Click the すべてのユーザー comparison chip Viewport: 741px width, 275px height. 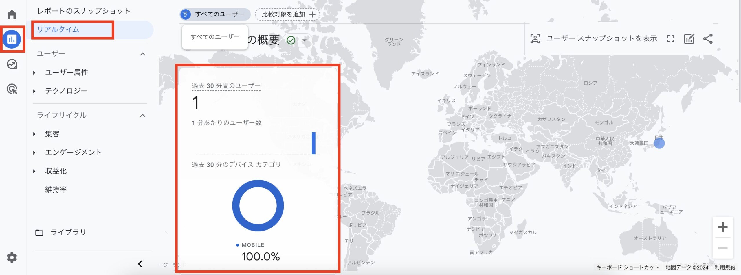tap(215, 14)
